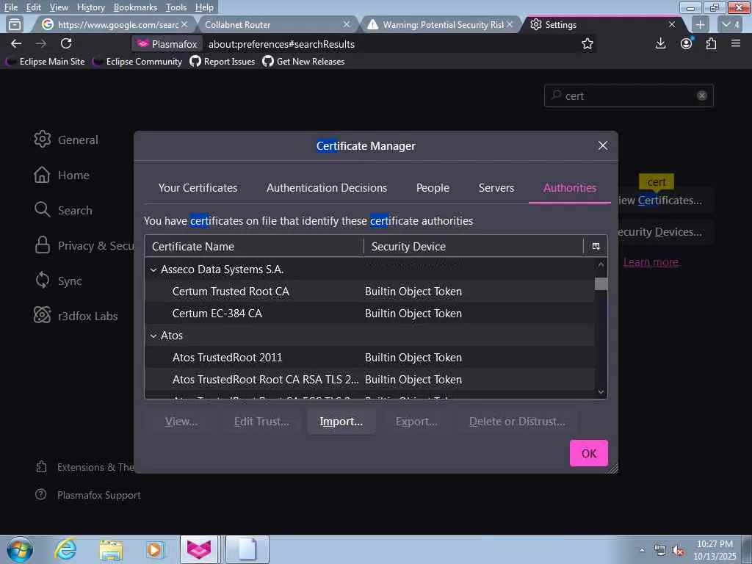752x564 pixels.
Task: Select the Authorities tab
Action: pos(570,187)
